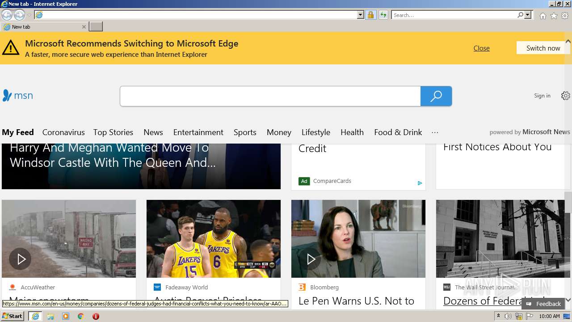Click the 10:00 AM clock
Viewport: 572px width, 322px height.
coord(549,316)
